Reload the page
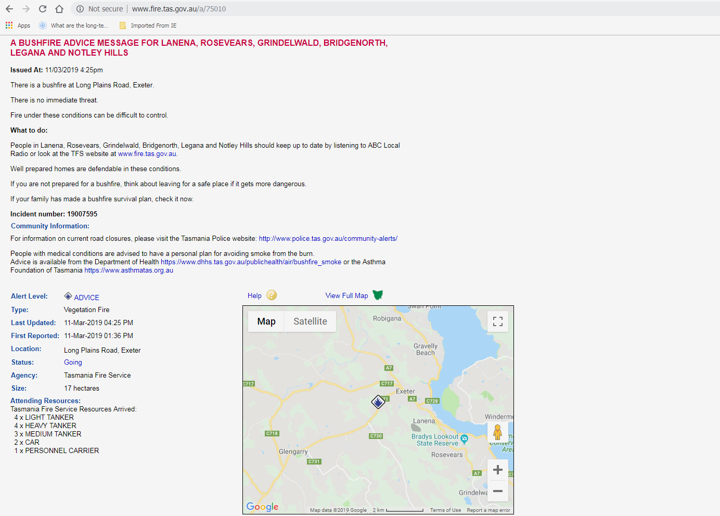This screenshot has height=516, width=720. click(x=43, y=9)
